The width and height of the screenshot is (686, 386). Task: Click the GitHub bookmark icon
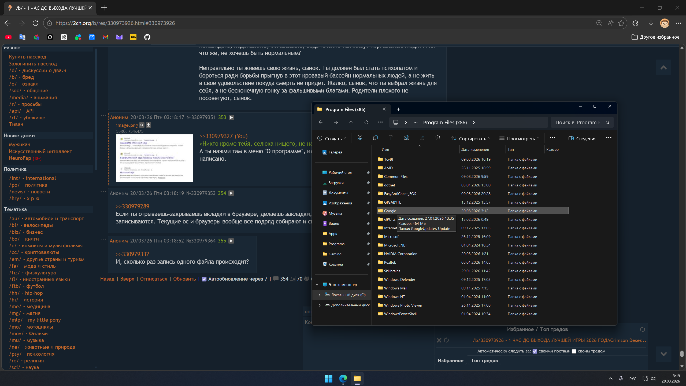(147, 37)
